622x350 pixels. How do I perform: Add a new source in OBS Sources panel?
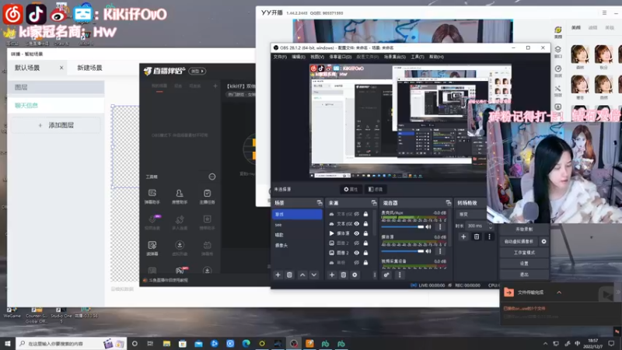tap(332, 275)
